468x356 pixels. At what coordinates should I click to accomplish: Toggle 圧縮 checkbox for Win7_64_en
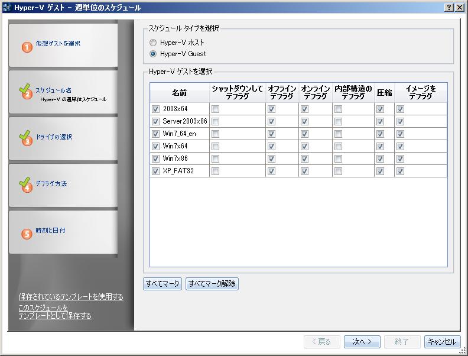click(x=380, y=134)
